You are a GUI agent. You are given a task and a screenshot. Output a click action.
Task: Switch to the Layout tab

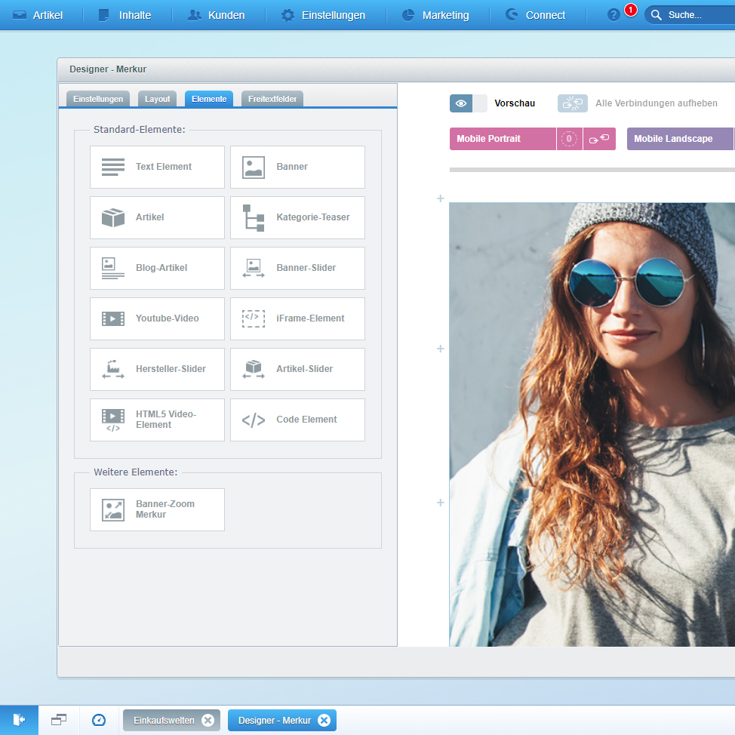click(158, 99)
